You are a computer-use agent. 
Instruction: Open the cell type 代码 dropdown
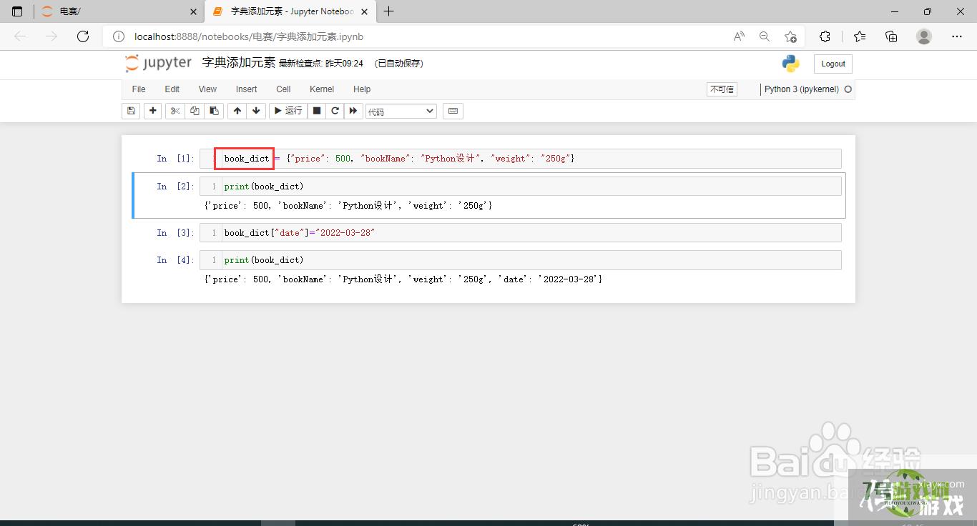click(x=401, y=111)
